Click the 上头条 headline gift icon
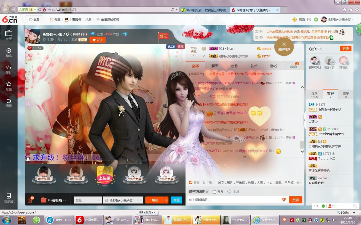This screenshot has height=225, width=361. click(x=105, y=176)
